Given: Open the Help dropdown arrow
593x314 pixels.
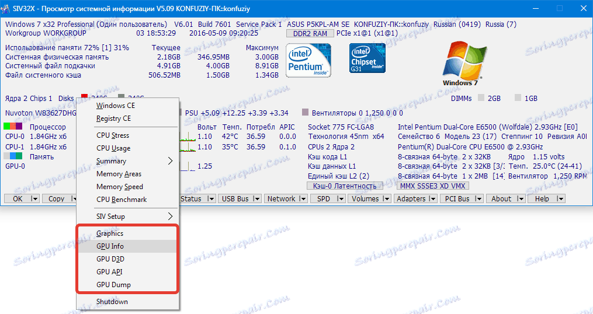Looking at the screenshot, I should pos(561,199).
